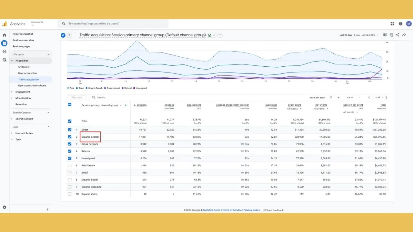The height and width of the screenshot is (232, 413).
Task: Check the Email row checkbox
Action: pyautogui.click(x=70, y=173)
